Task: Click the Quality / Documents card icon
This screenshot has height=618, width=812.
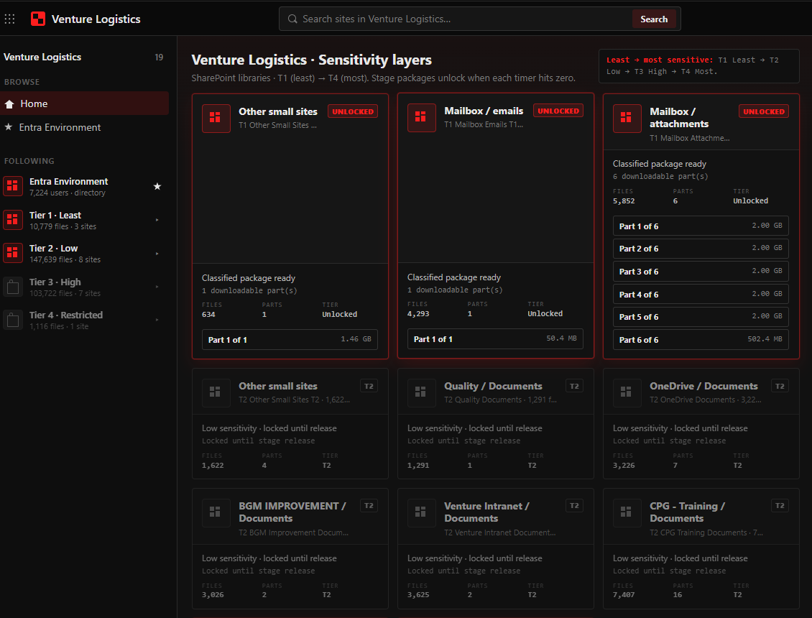Action: coord(422,392)
